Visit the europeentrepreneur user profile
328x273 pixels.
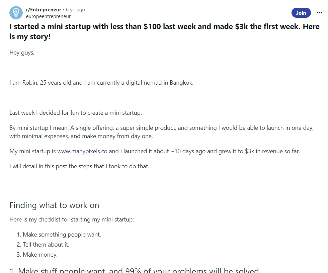point(48,16)
